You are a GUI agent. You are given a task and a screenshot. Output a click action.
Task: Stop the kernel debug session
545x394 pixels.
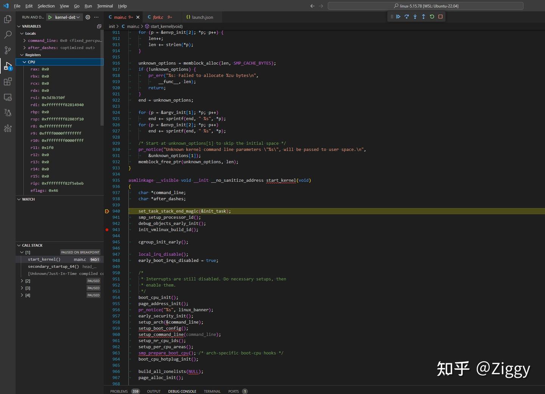(440, 17)
